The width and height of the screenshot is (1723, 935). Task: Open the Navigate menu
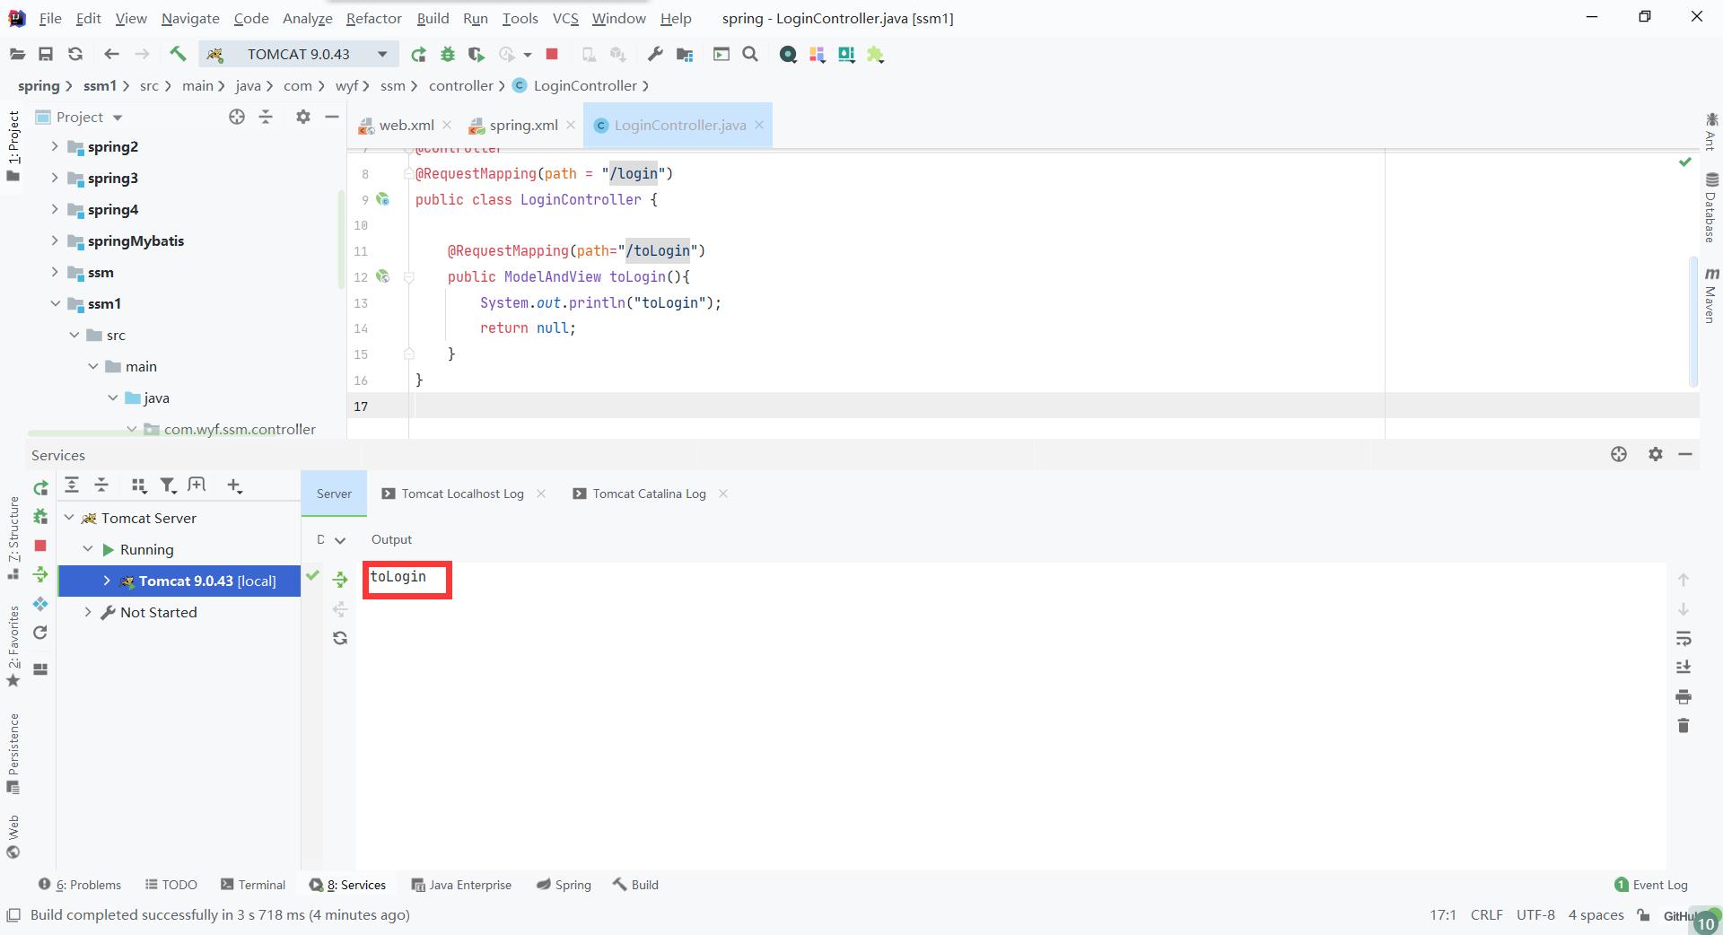coord(190,18)
